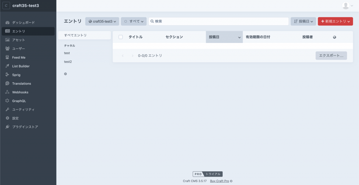Click into the 検索 search field

point(219,21)
